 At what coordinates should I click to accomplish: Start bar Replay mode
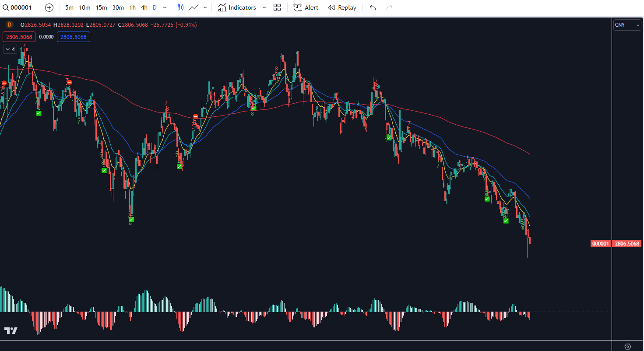[342, 7]
